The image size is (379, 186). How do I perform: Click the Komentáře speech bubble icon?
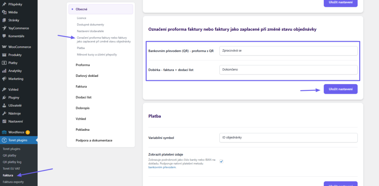(x=4, y=36)
